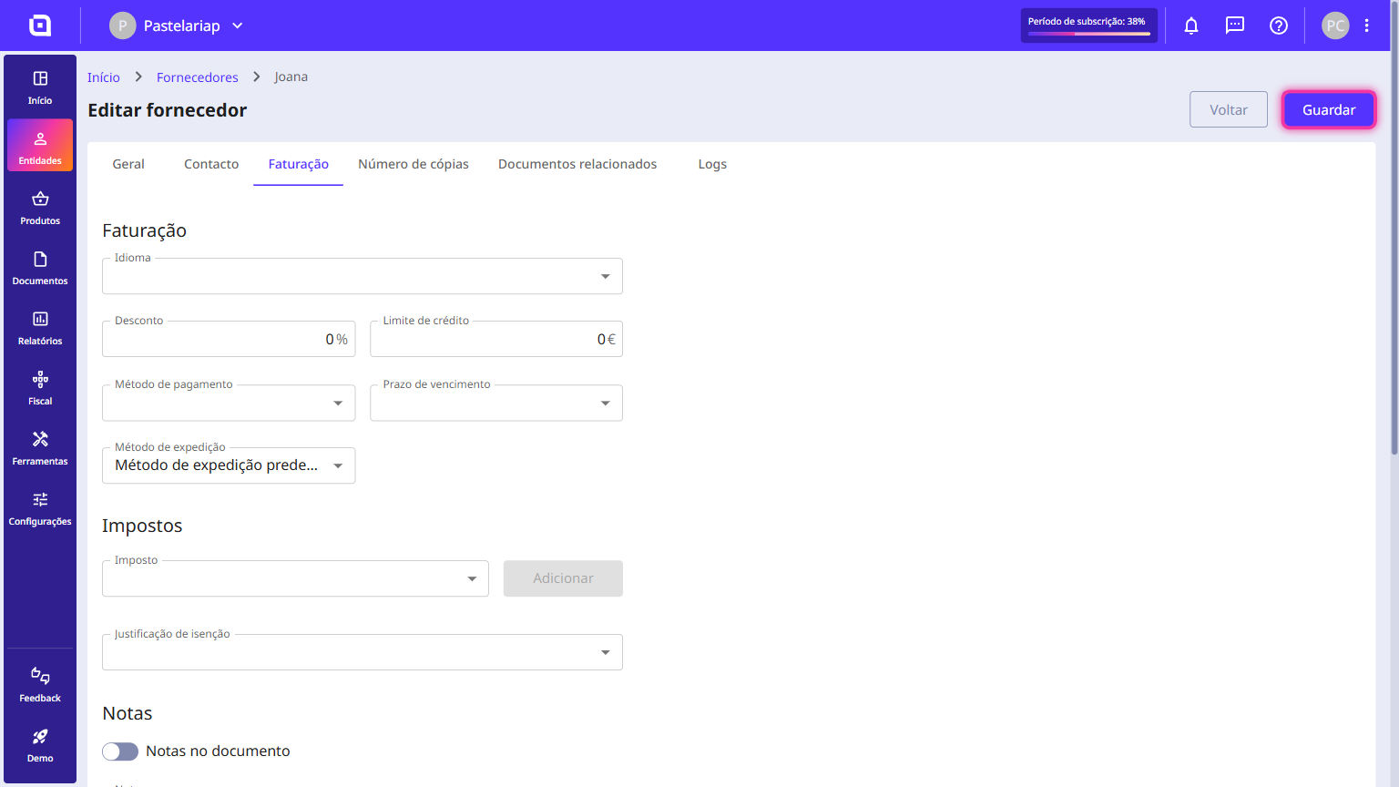The width and height of the screenshot is (1399, 787).
Task: Click the Limite de crédito field
Action: point(496,339)
